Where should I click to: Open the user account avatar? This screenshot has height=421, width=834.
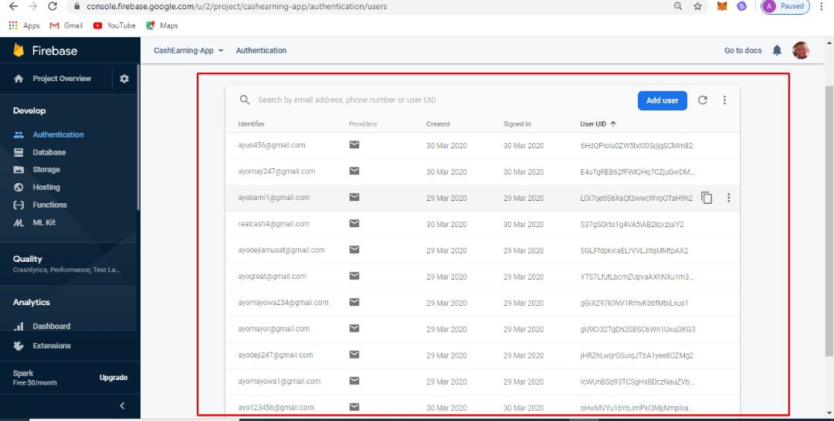tap(801, 50)
